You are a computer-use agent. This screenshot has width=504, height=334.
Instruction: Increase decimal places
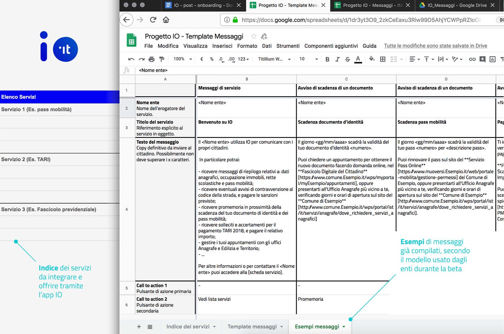(x=231, y=59)
